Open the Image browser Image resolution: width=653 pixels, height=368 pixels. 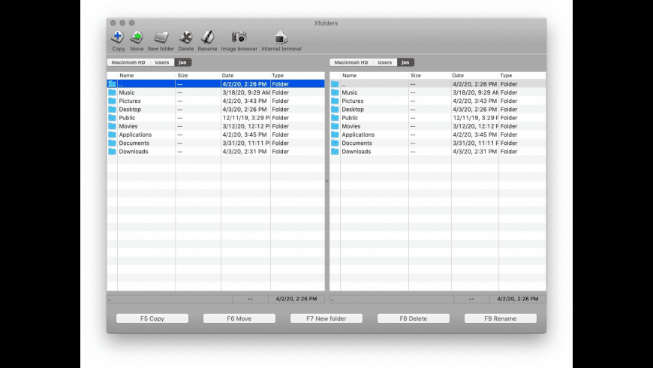point(239,38)
